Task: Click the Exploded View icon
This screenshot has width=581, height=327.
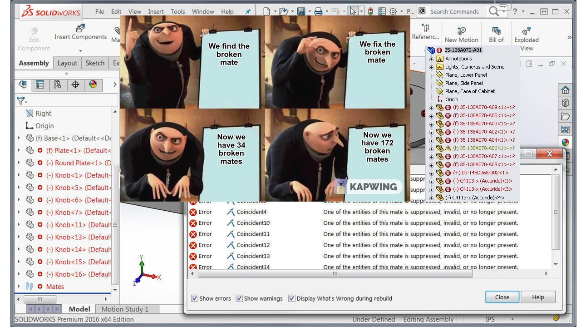Action: point(527,31)
